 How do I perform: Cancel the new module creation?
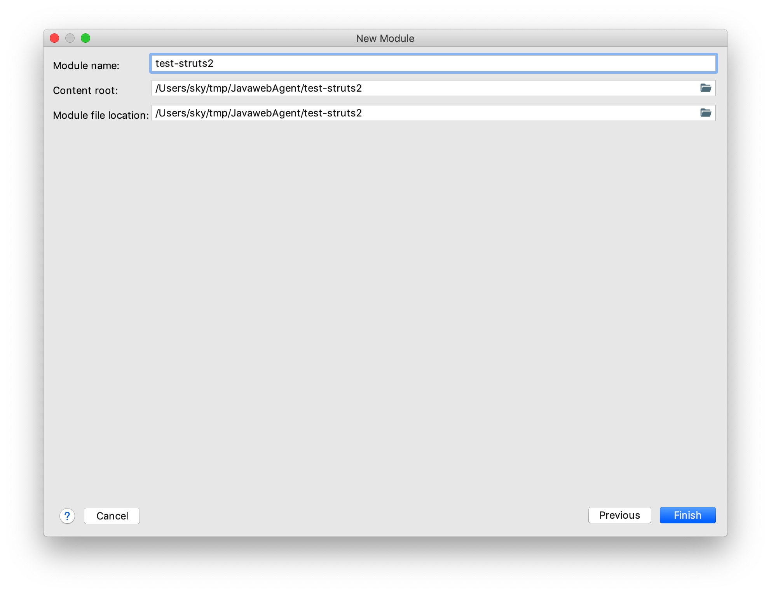click(112, 516)
